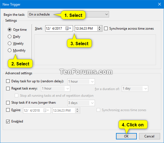Decrease the Start time using down spinner arrow
Image resolution: width=164 pixels, height=143 pixels.
[x=99, y=30]
